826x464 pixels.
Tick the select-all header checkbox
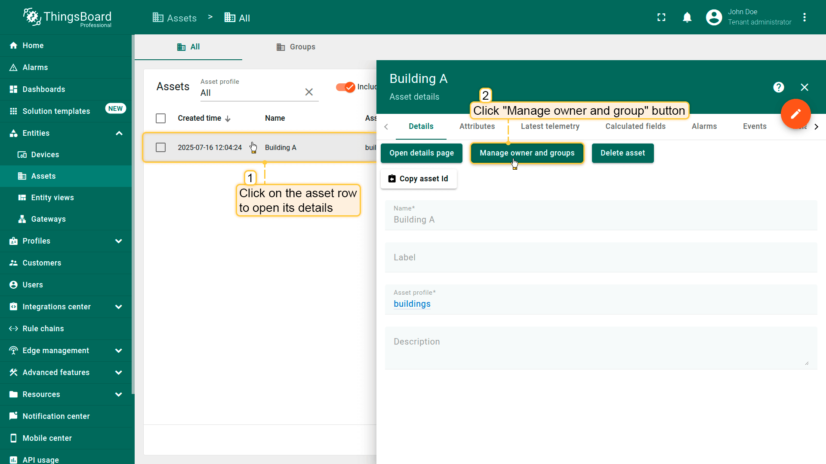pyautogui.click(x=160, y=118)
